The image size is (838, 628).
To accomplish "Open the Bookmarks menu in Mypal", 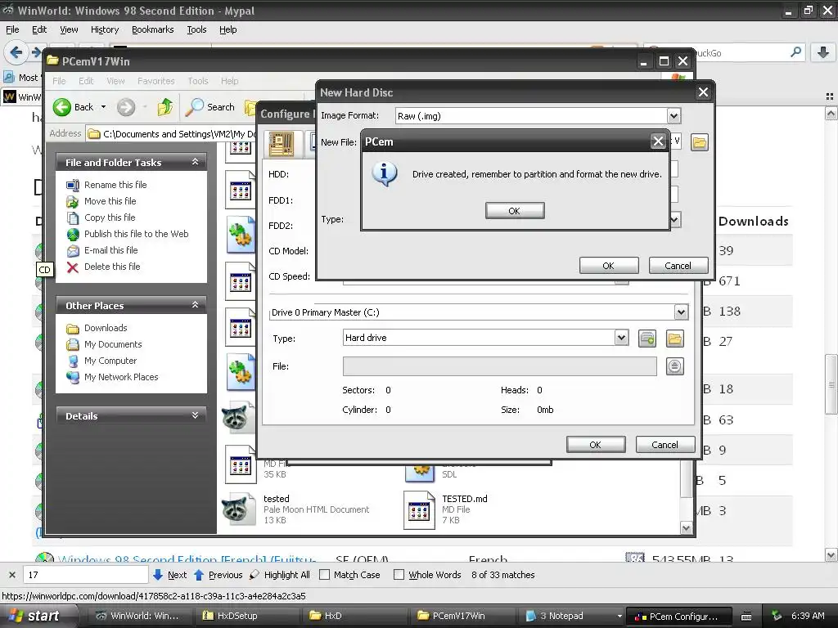I will (x=152, y=29).
